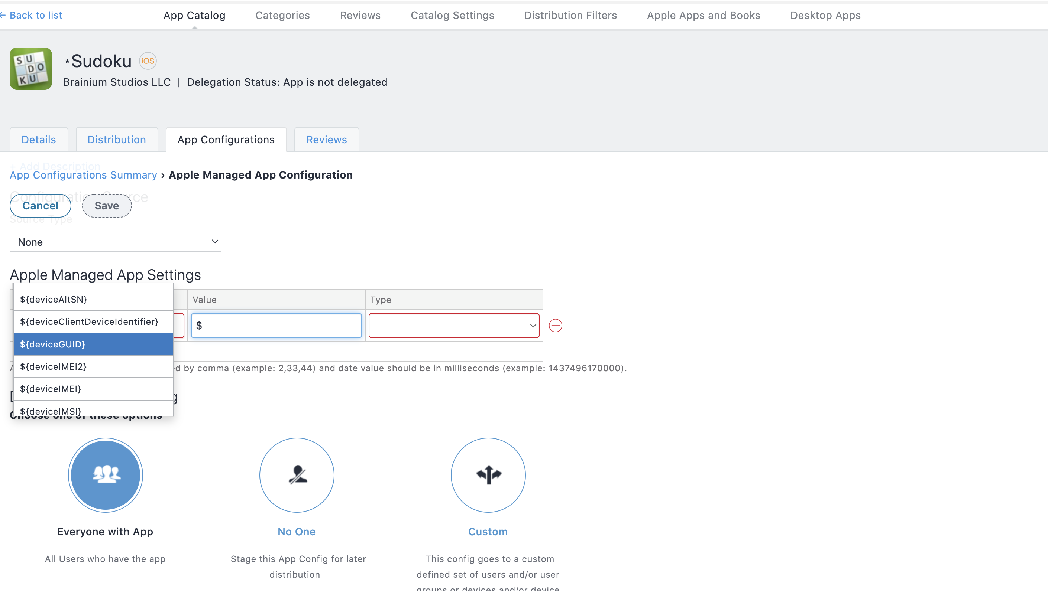The height and width of the screenshot is (591, 1048).
Task: Expand the Type dropdown in settings row
Action: 454,326
